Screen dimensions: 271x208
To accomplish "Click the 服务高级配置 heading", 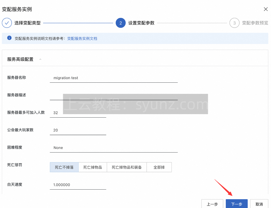I will [20, 59].
